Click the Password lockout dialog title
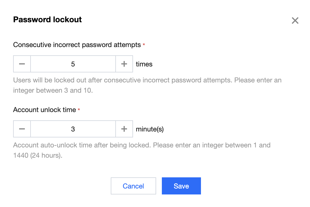Image resolution: width=310 pixels, height=207 pixels. 48,20
